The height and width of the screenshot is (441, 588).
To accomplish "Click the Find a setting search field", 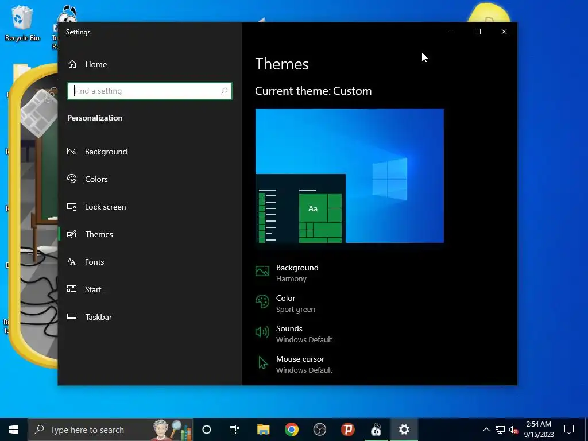I will (x=150, y=91).
